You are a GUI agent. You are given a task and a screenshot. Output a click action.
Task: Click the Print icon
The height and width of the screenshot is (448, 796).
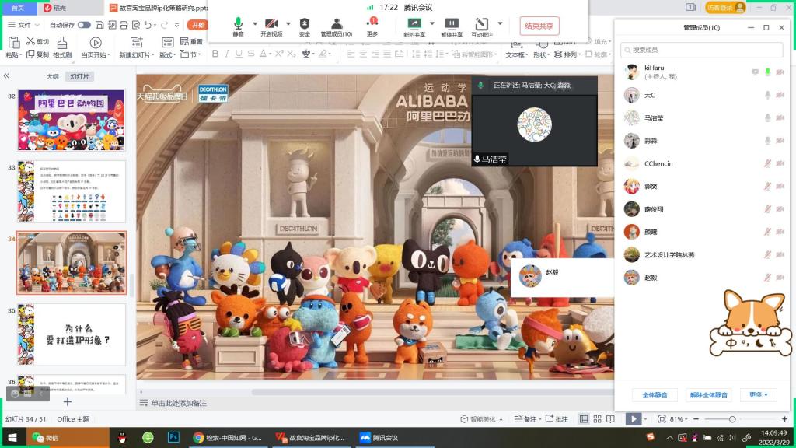pyautogui.click(x=124, y=25)
